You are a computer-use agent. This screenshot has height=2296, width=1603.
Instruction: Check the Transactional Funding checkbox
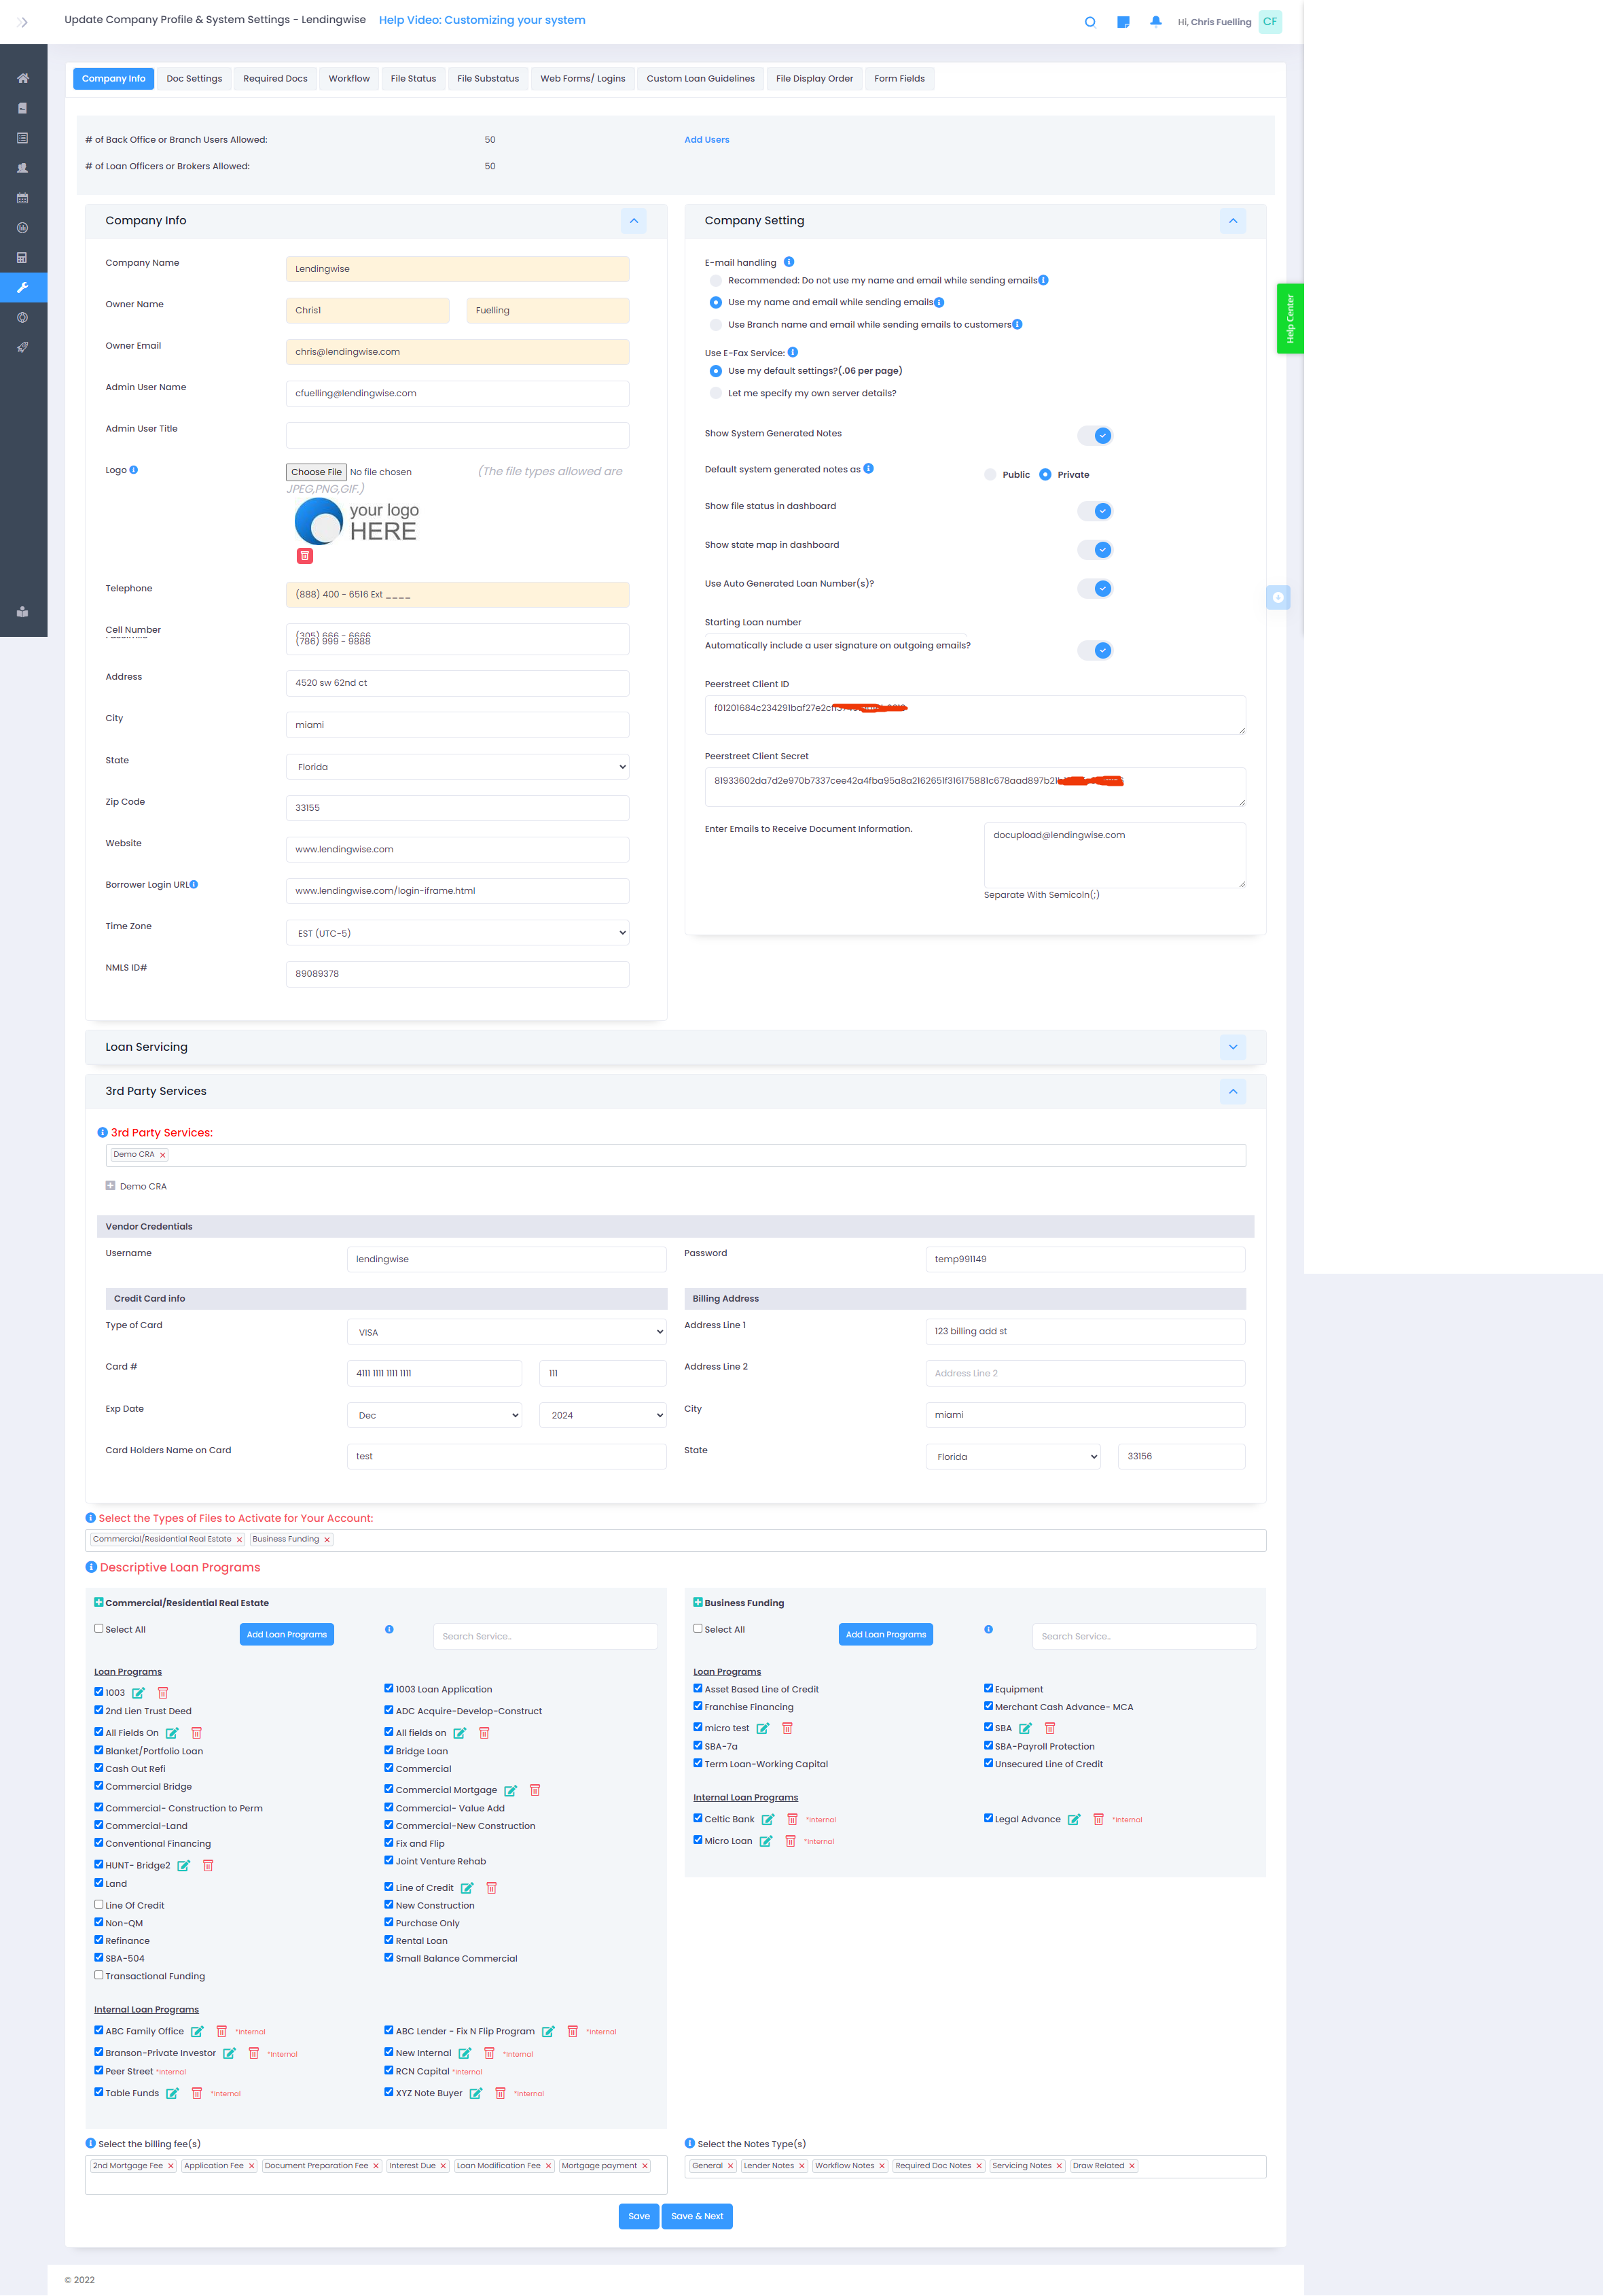pos(99,1975)
